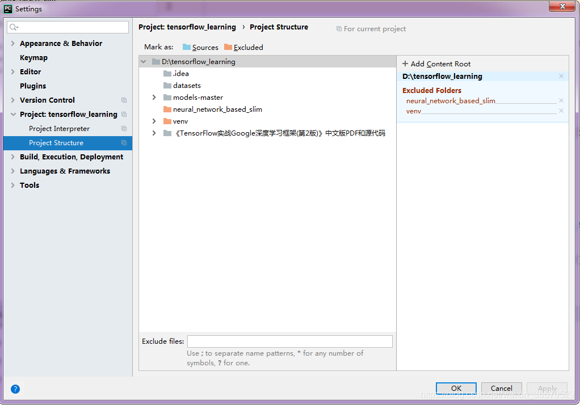580x405 pixels.
Task: Click the Cancel button
Action: tap(502, 389)
